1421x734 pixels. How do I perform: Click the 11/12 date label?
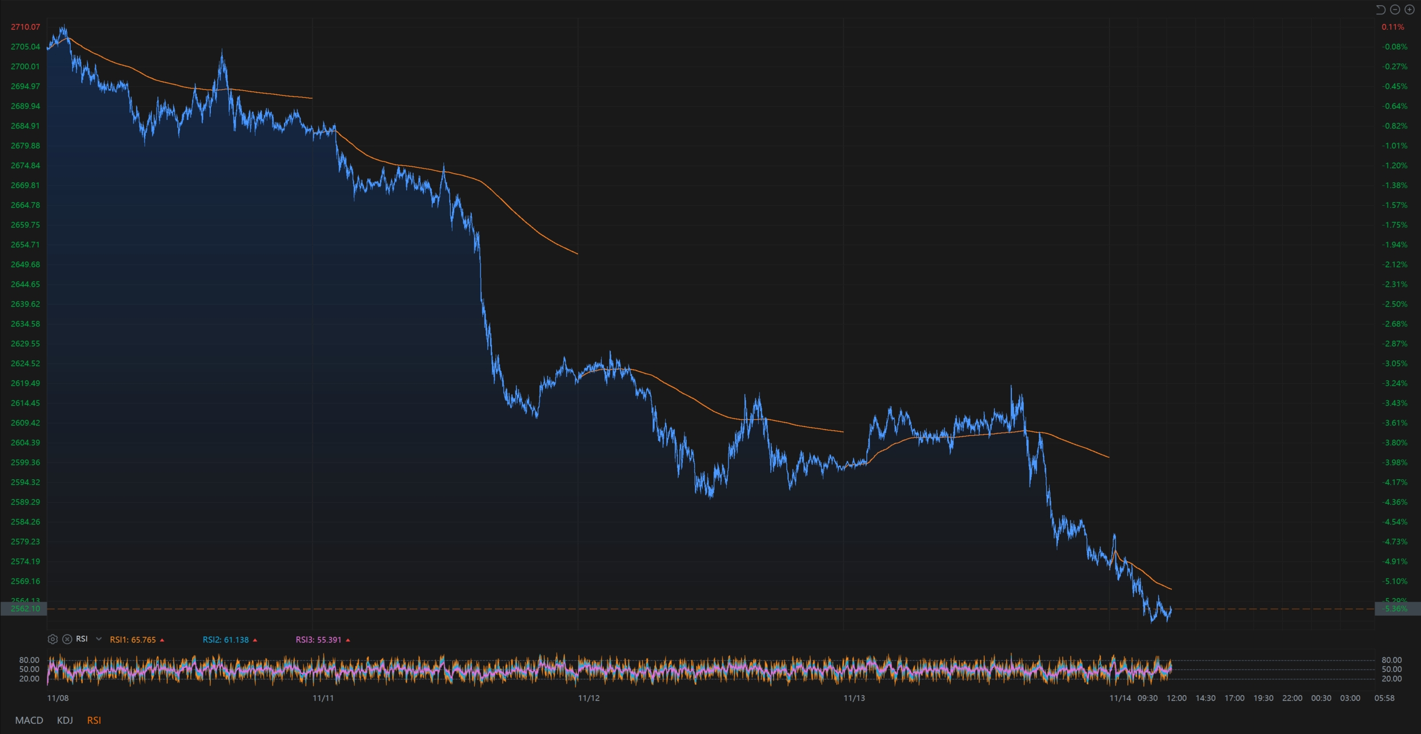coord(589,698)
